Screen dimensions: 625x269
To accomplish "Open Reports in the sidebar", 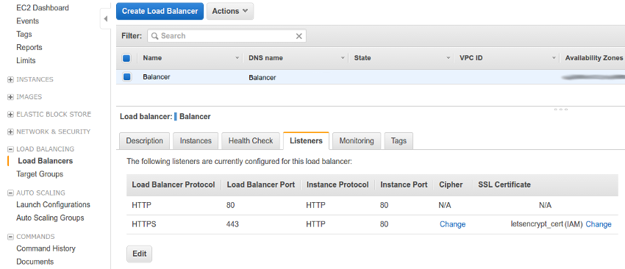I will tap(29, 48).
